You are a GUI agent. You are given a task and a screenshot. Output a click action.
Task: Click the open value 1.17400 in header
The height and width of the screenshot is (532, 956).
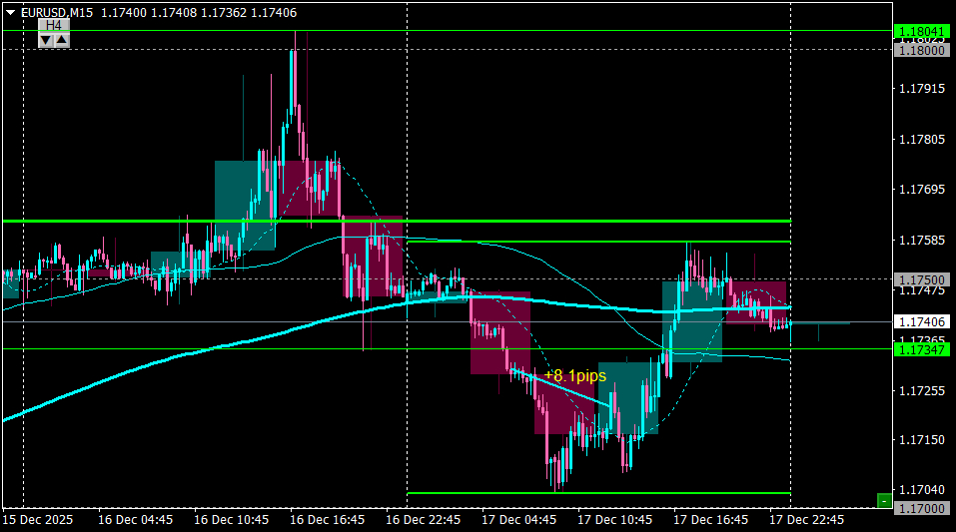[x=124, y=12]
